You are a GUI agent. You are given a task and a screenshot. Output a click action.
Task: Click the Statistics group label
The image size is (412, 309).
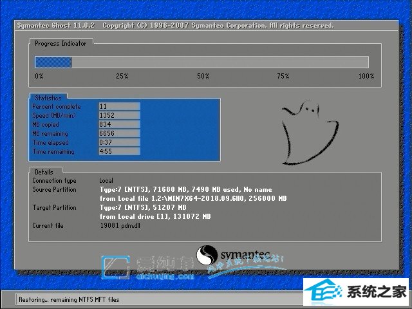click(x=48, y=98)
